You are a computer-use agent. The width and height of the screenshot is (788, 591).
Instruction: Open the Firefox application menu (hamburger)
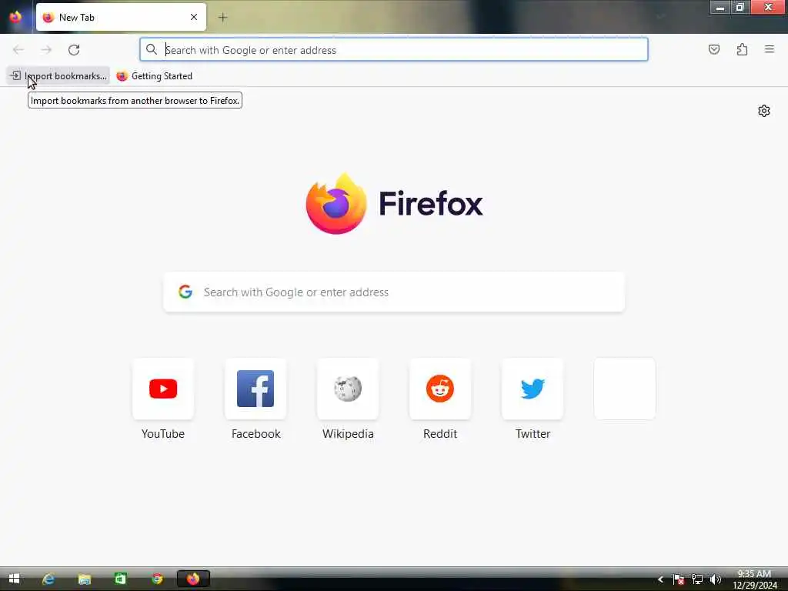click(x=770, y=49)
